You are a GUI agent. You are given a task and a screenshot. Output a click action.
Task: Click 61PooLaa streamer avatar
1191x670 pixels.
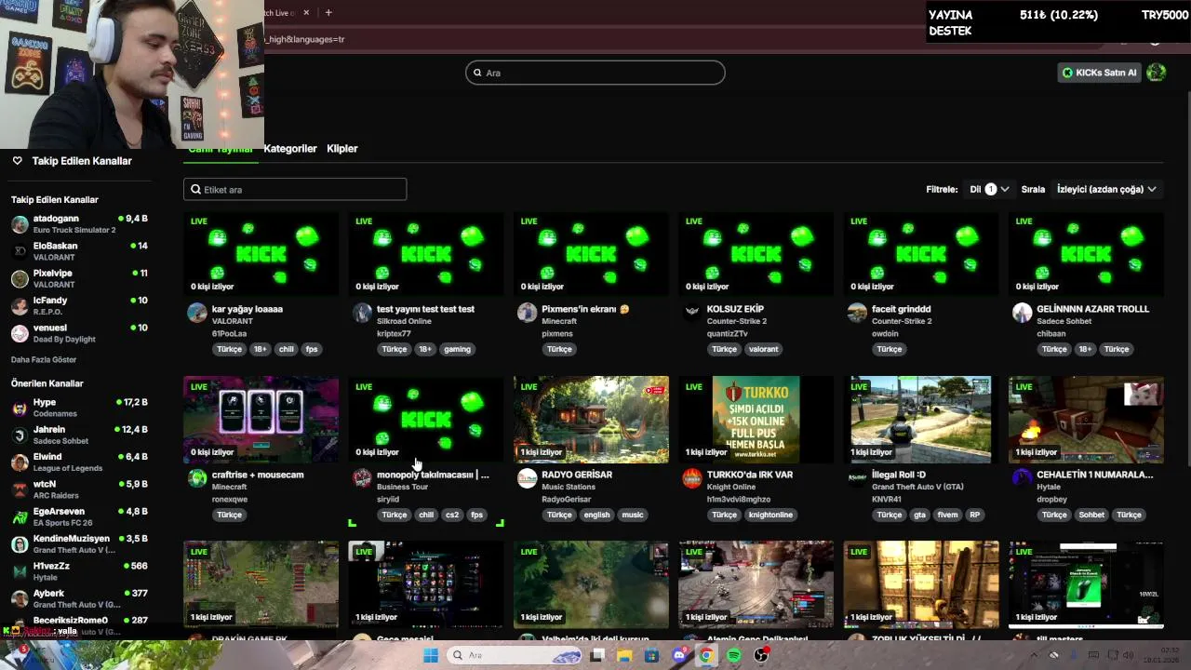click(197, 313)
